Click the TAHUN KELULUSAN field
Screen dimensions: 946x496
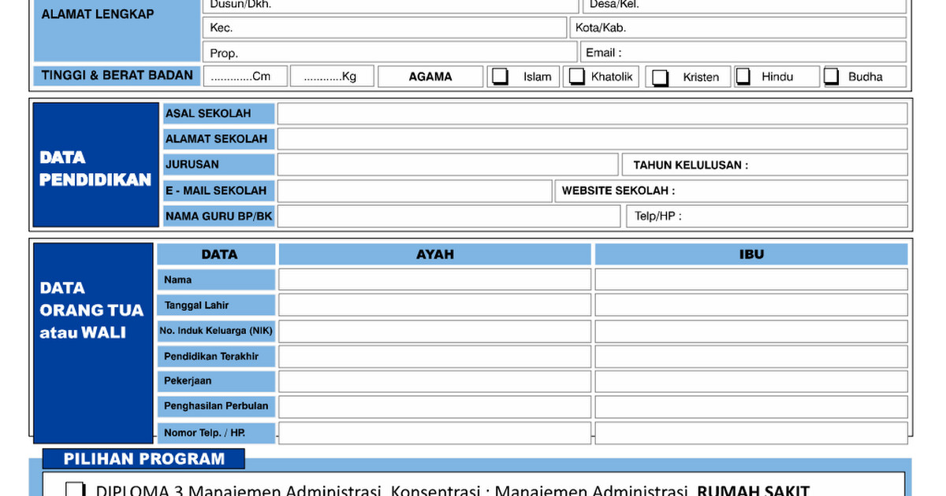(765, 165)
